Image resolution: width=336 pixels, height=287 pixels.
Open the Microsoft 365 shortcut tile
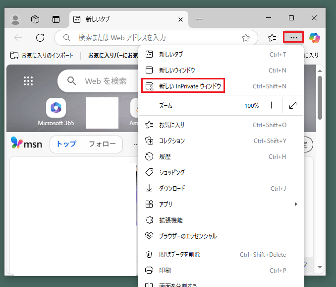56,112
